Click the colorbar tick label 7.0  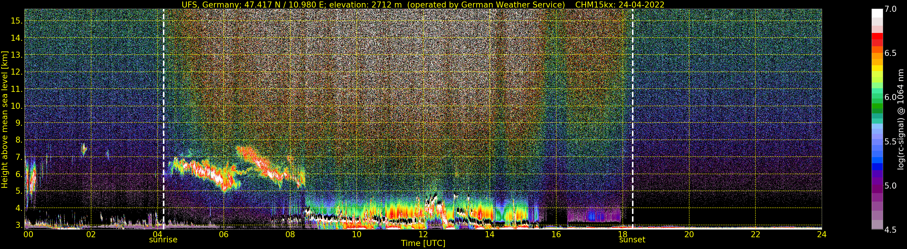tap(890, 9)
